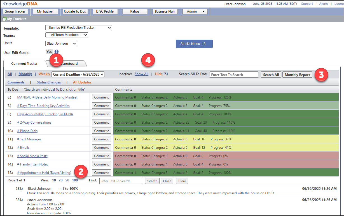Click the KnowledgeDNA logo
Viewport: 344px width, 216px height.
point(20,4)
